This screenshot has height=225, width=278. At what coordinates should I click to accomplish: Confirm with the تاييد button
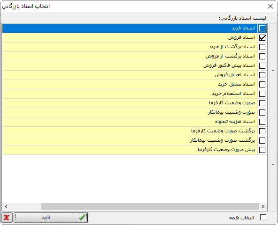pyautogui.click(x=51, y=218)
